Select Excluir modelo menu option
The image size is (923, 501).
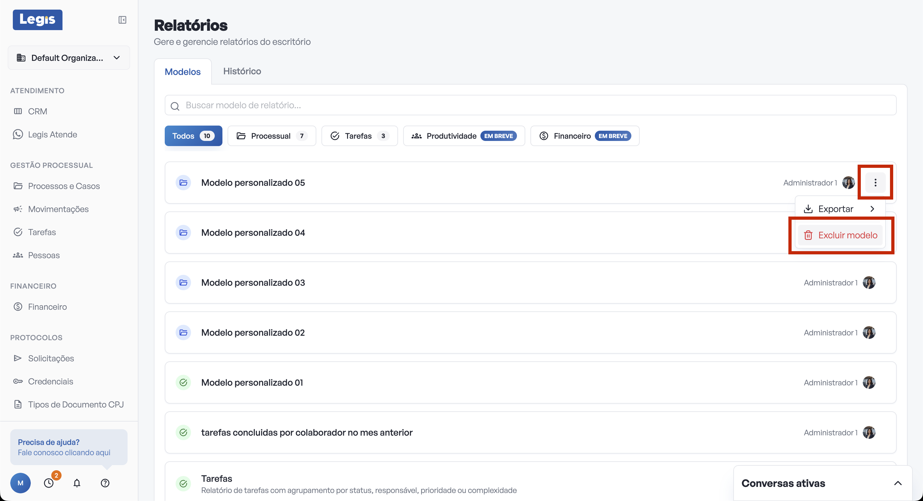click(x=840, y=235)
